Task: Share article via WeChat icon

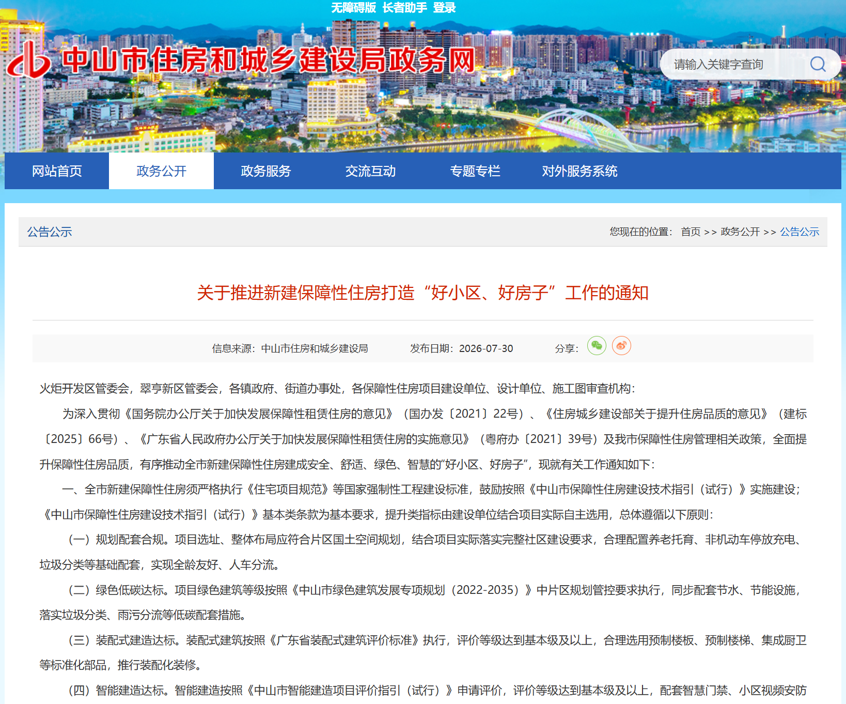Action: 597,346
